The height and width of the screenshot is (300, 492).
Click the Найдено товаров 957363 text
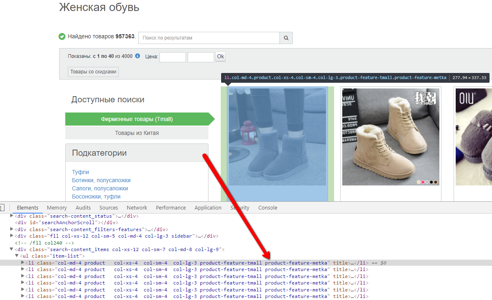[101, 37]
